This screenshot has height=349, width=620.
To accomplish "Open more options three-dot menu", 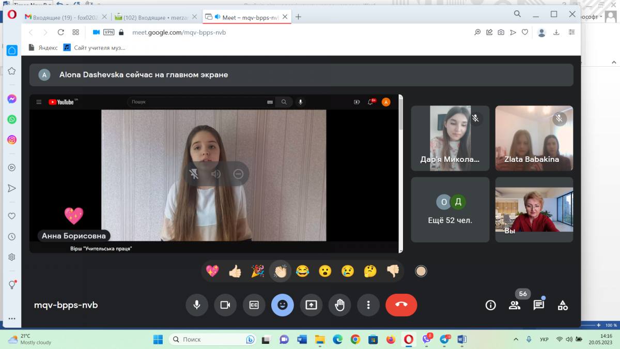I will coord(368,305).
